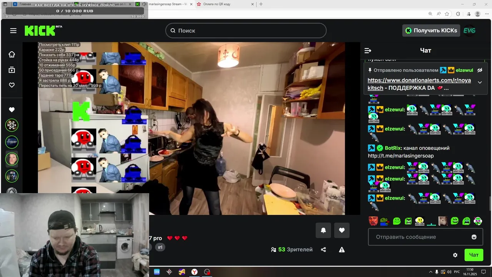Screen dimensions: 492x277
Task: Click the irl category tag
Action: pyautogui.click(x=160, y=247)
